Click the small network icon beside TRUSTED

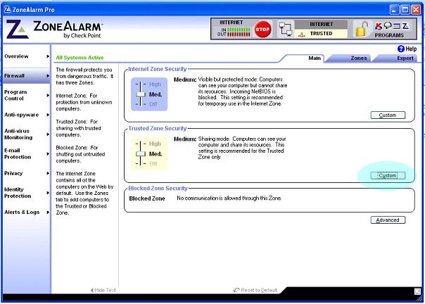[302, 34]
